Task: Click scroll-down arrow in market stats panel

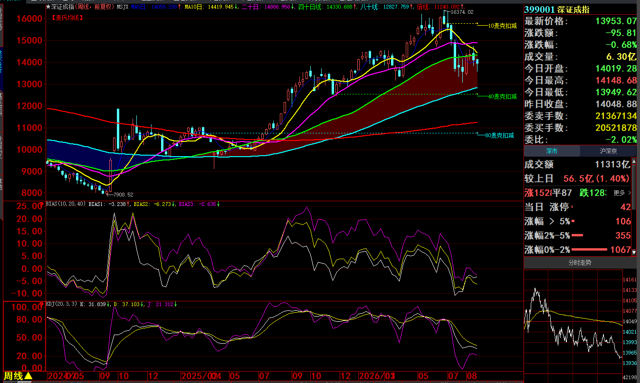Action: pyautogui.click(x=634, y=252)
